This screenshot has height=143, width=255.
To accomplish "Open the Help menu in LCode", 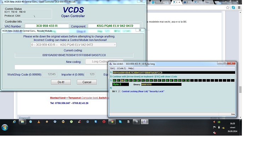I will coord(131,68).
